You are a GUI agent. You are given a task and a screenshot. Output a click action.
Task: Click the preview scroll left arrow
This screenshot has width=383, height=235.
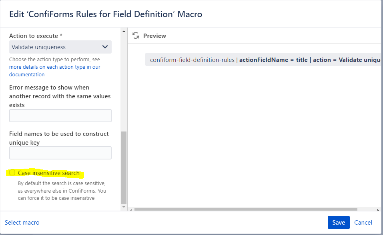tap(131, 209)
